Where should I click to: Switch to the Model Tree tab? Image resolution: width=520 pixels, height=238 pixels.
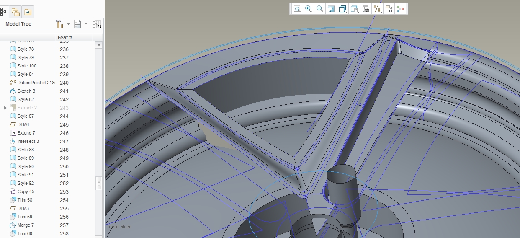(x=3, y=12)
